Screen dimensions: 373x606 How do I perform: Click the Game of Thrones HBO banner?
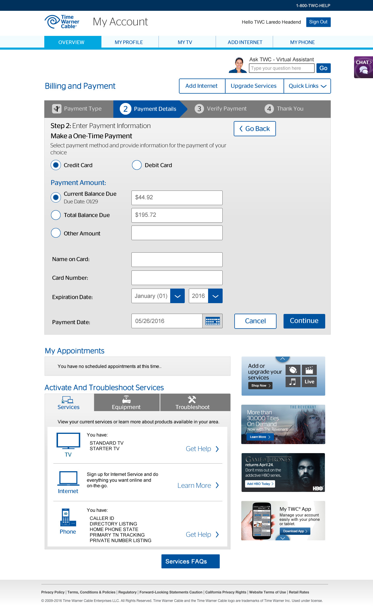[x=283, y=473]
